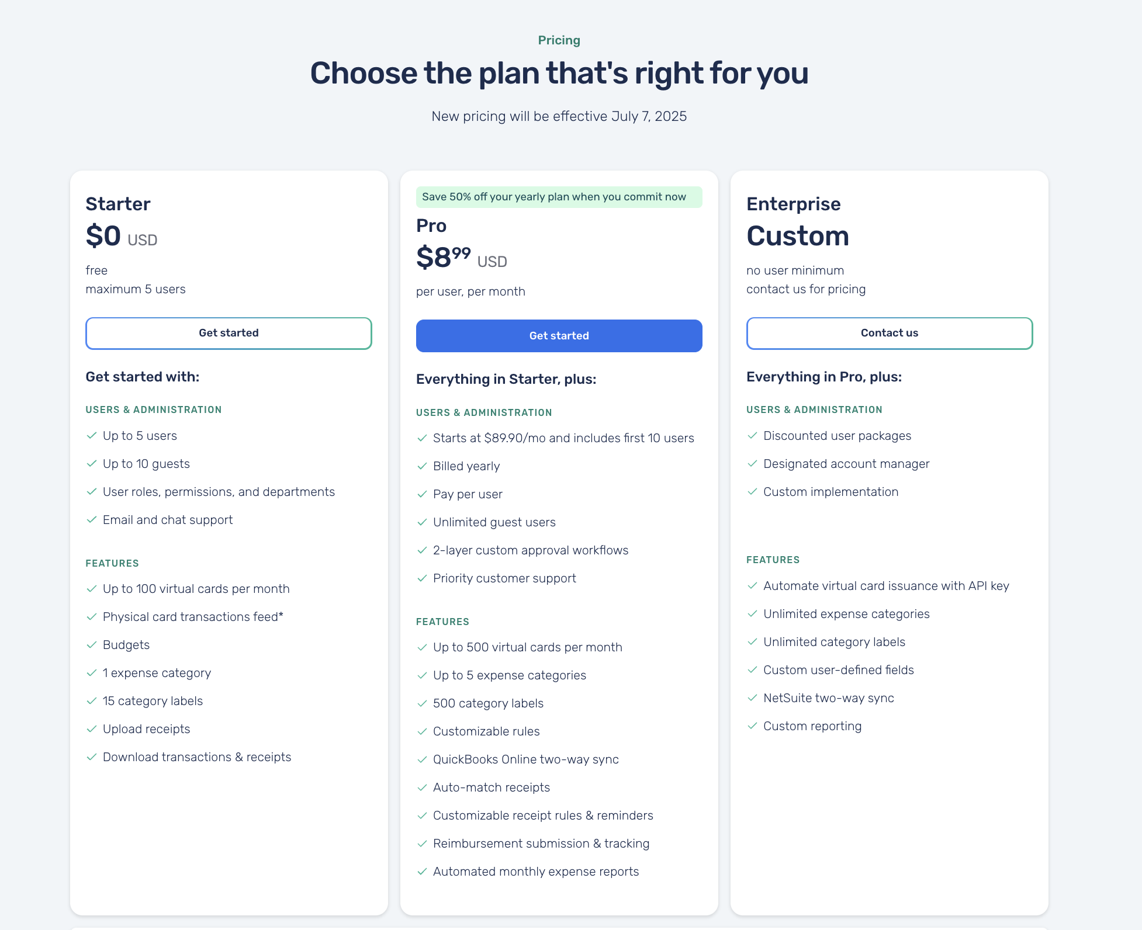1142x930 pixels.
Task: Click the Starter plan Get started button
Action: (x=229, y=333)
